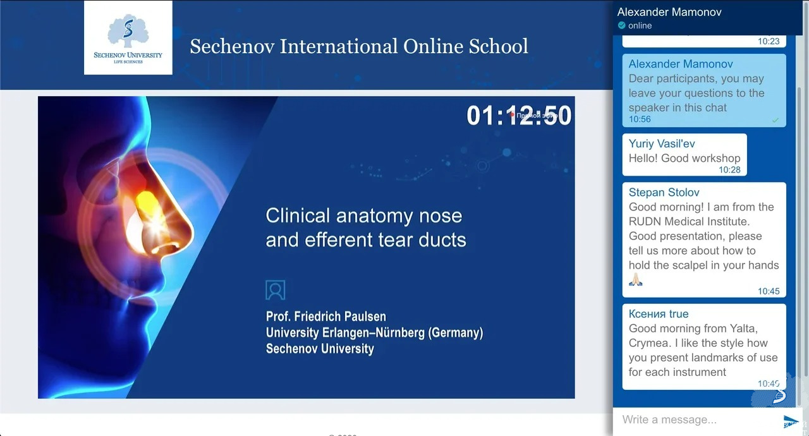Click the 10:56 message timestamp

[x=640, y=119]
